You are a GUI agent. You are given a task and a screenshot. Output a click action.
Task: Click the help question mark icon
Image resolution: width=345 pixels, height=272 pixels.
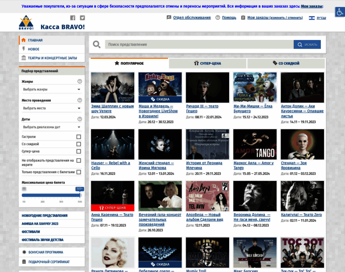pos(217,18)
